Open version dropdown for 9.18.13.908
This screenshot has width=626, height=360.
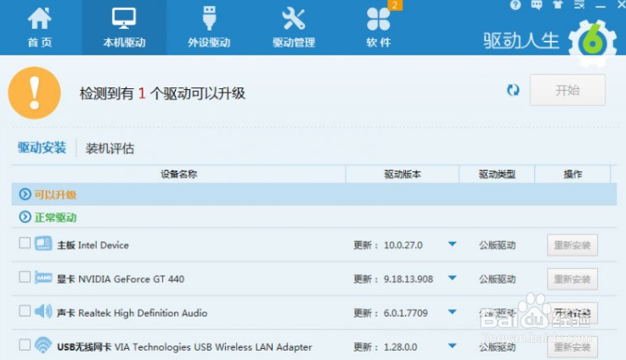pyautogui.click(x=453, y=278)
